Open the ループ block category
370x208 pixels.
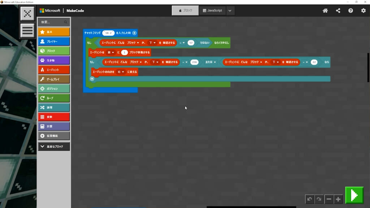coord(54,98)
